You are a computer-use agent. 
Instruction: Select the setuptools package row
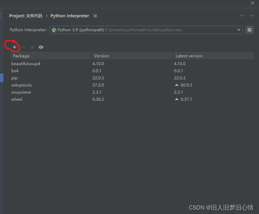coord(132,85)
